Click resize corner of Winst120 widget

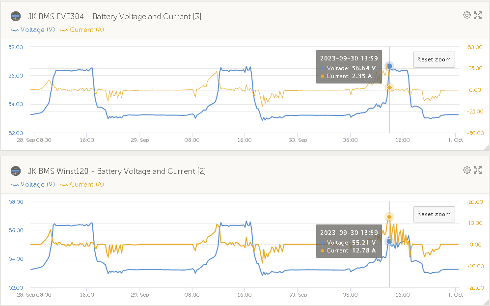tap(486, 302)
